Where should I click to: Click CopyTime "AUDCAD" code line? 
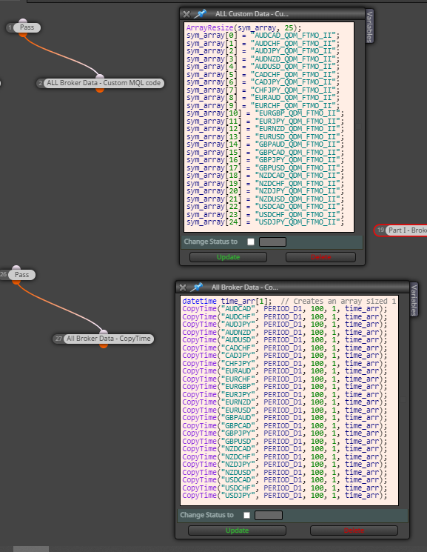285,309
